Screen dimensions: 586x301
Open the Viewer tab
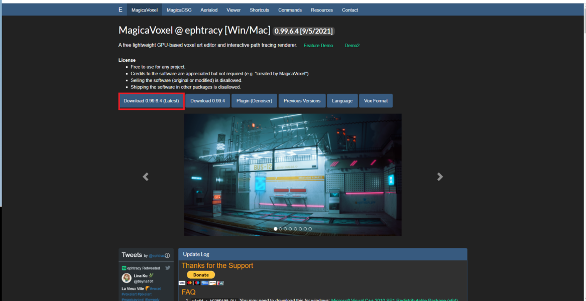(x=233, y=10)
